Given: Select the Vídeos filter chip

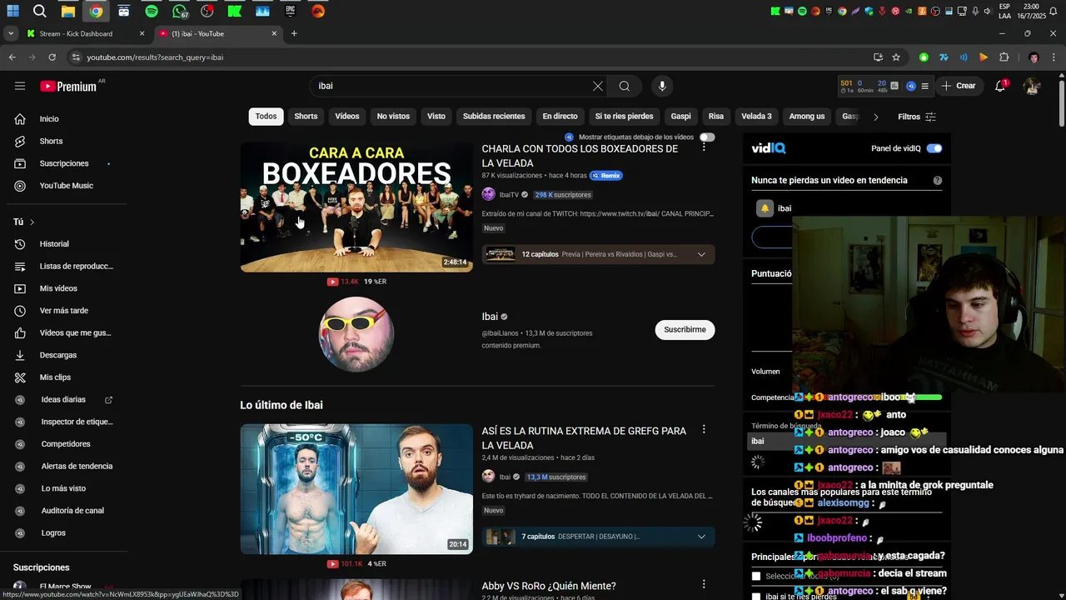Looking at the screenshot, I should click(x=347, y=117).
